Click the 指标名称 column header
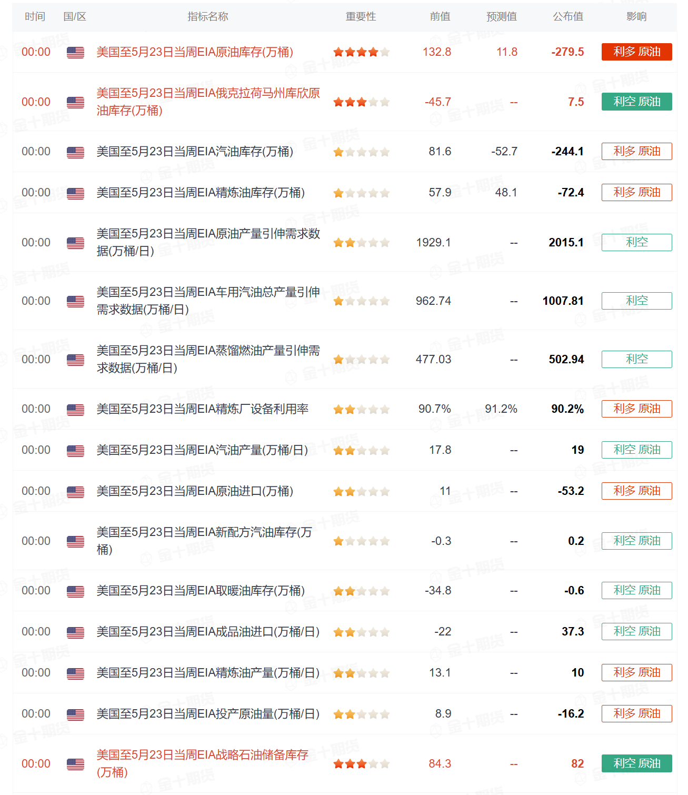Image resolution: width=688 pixels, height=795 pixels. click(x=208, y=17)
